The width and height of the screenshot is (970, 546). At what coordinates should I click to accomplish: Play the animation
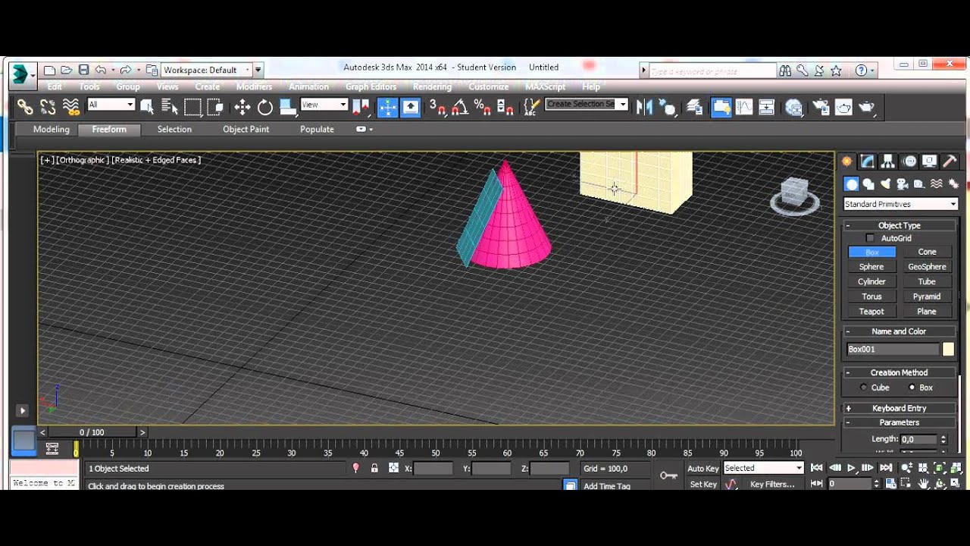[x=851, y=468]
